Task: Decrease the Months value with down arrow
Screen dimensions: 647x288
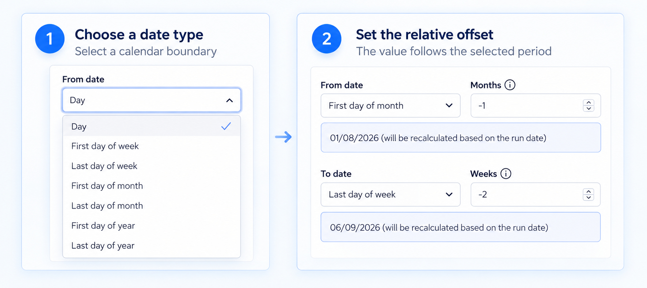Action: 589,109
